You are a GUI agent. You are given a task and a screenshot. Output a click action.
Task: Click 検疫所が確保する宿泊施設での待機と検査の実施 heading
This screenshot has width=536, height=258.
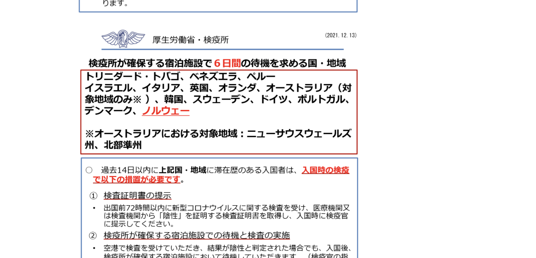197,235
